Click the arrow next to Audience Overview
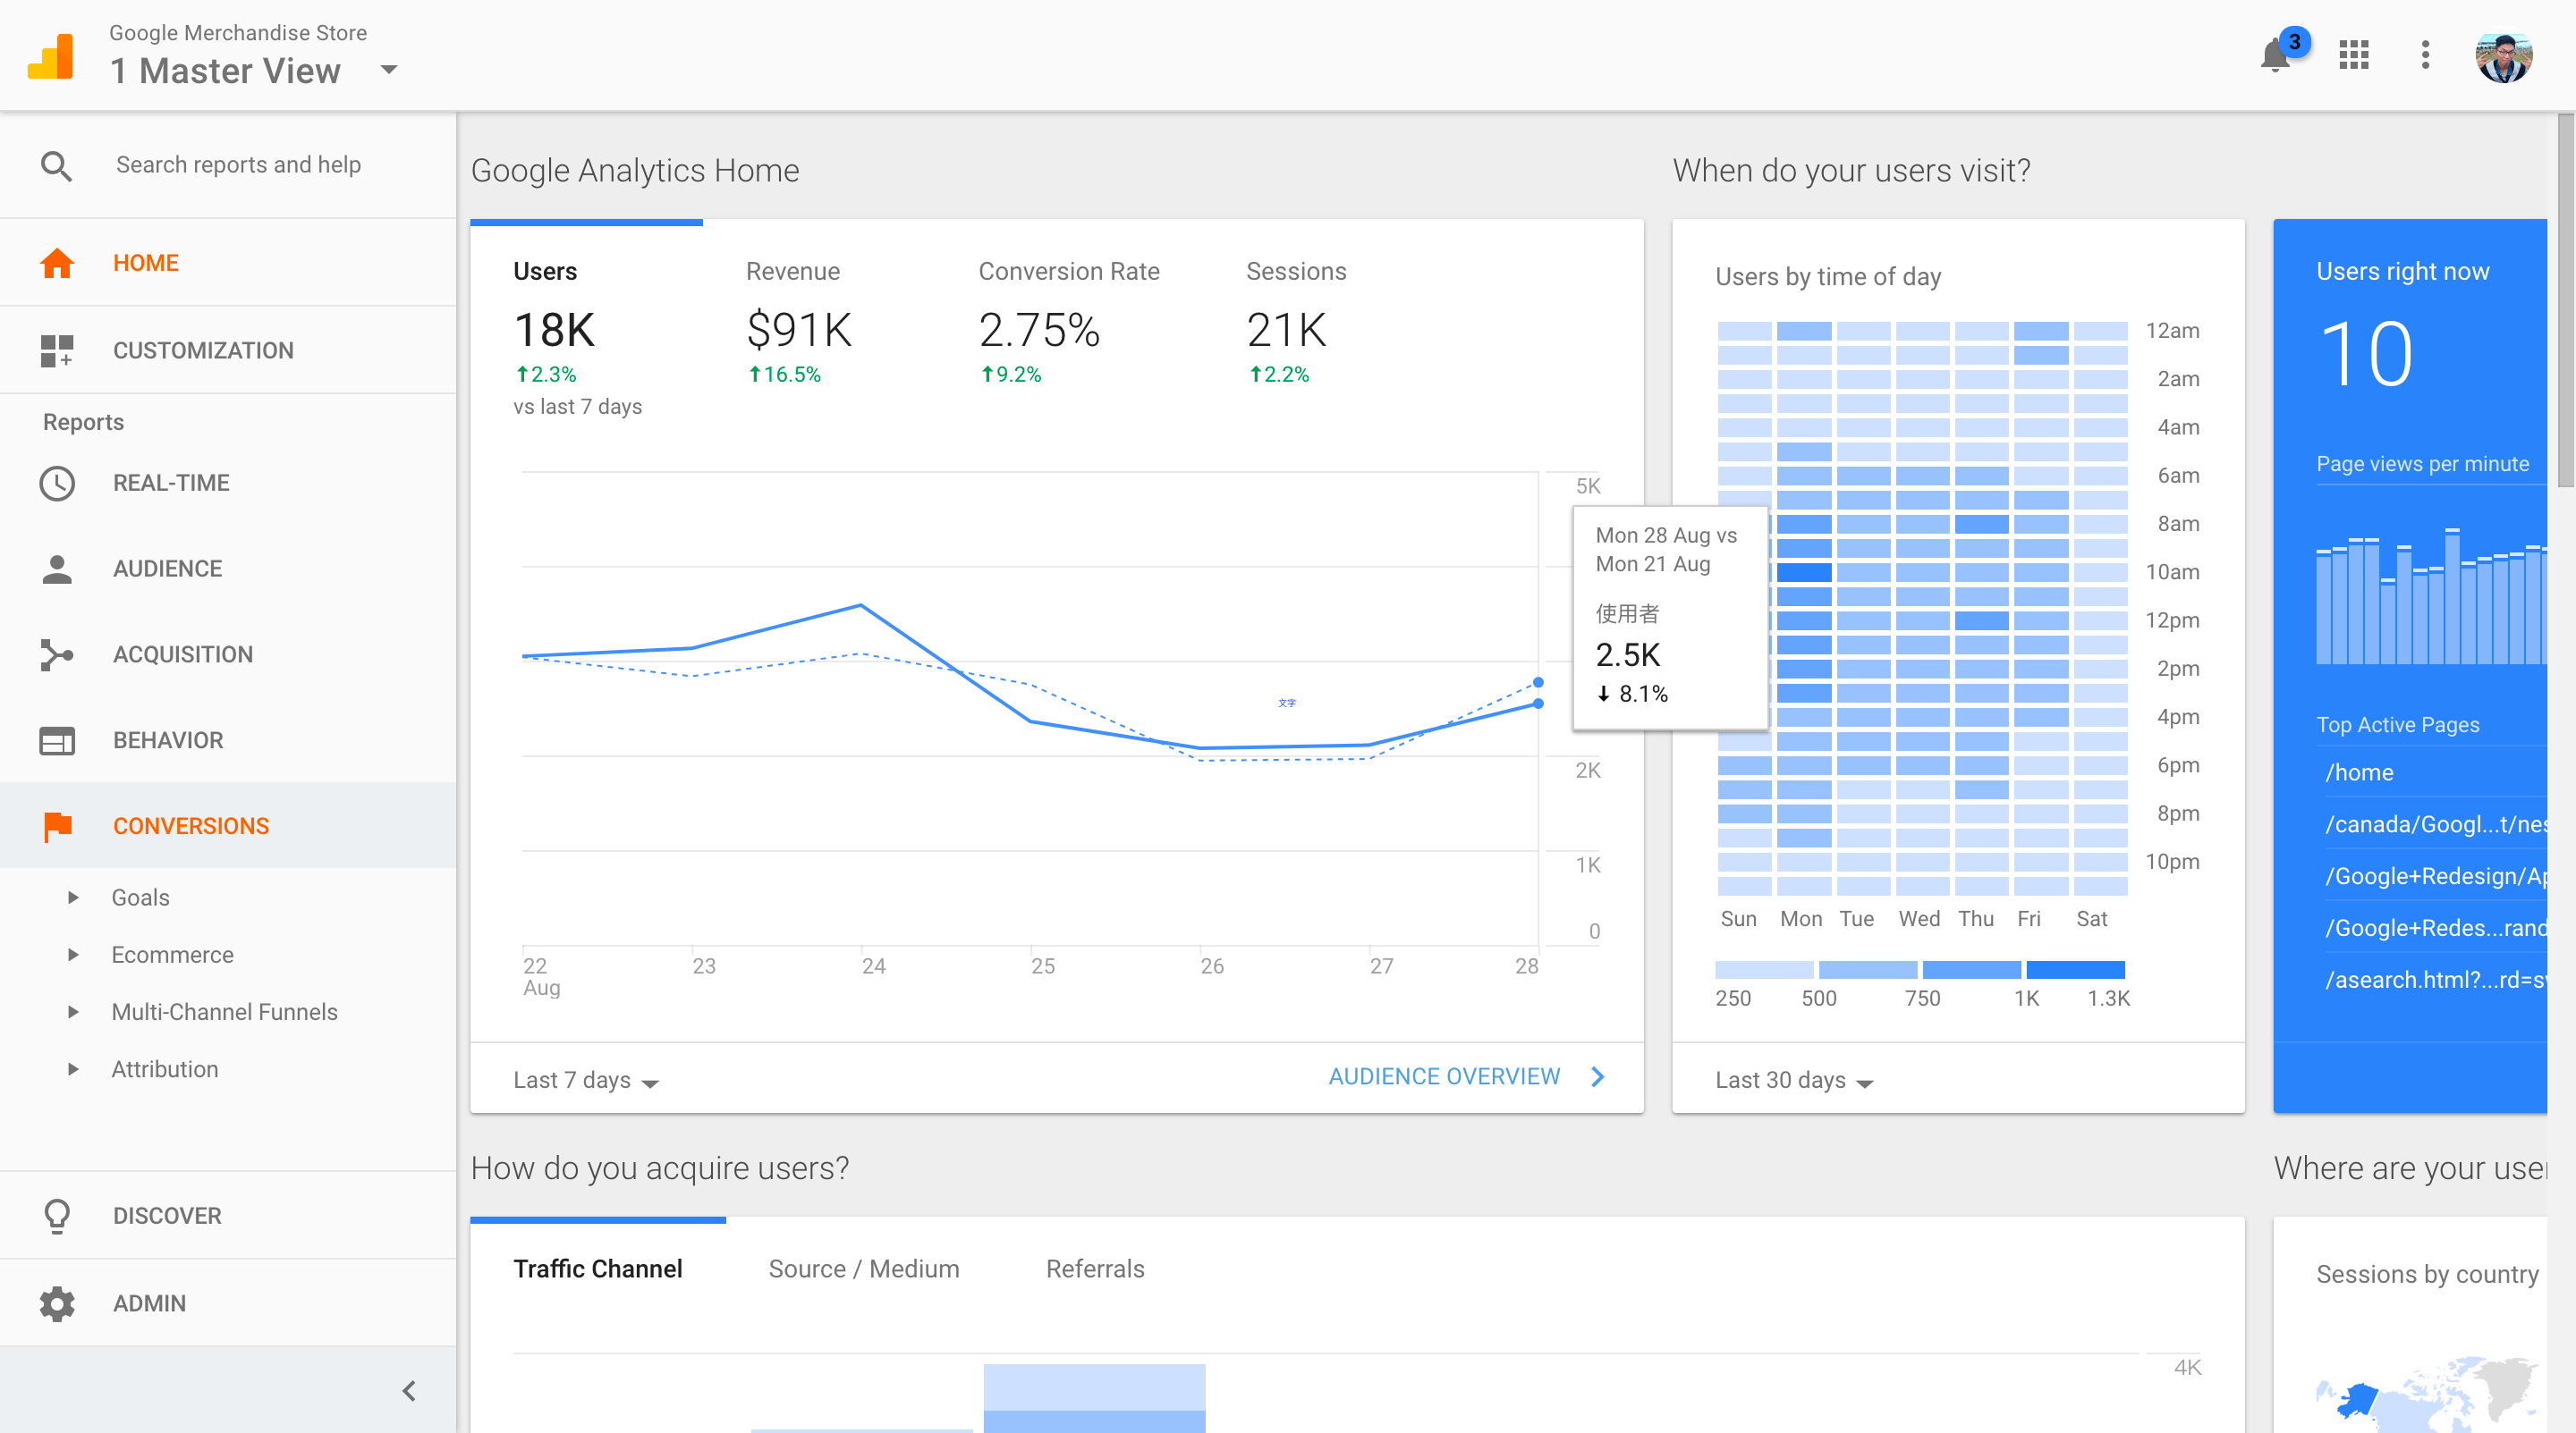Viewport: 2576px width, 1433px height. tap(1598, 1076)
